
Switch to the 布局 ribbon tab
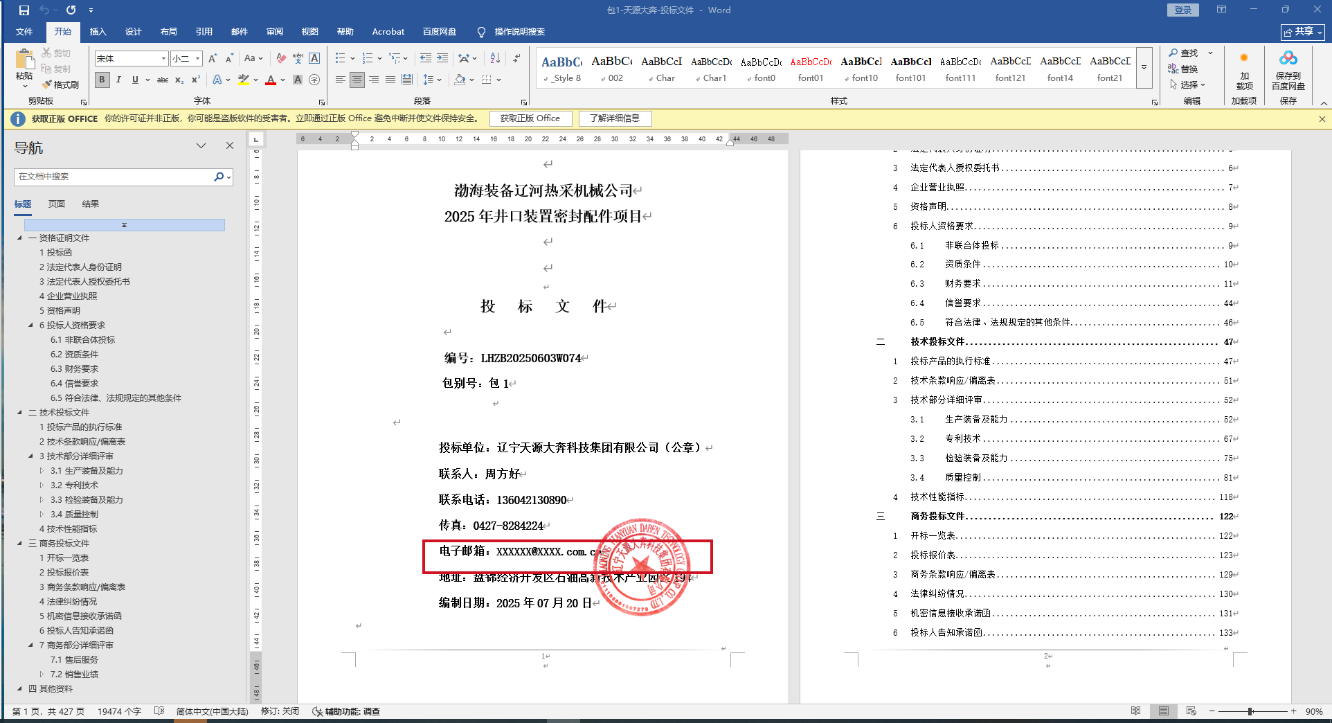[x=169, y=31]
